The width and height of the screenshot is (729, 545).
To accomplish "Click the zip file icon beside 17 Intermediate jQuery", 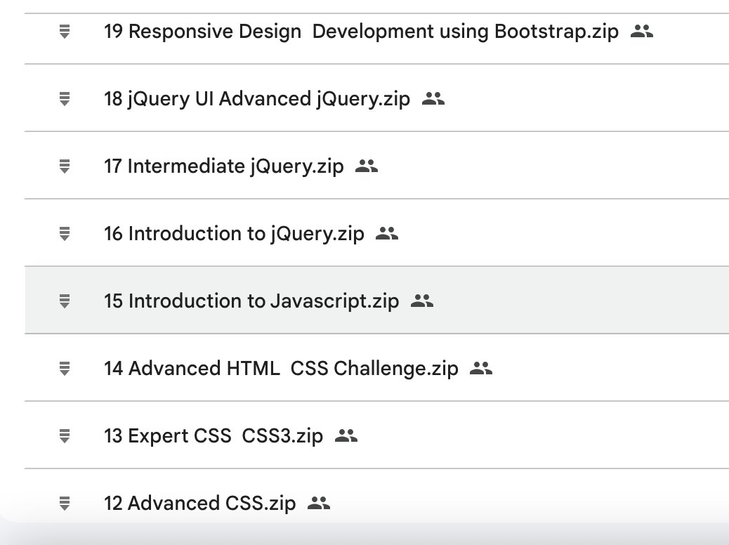I will pyautogui.click(x=65, y=166).
